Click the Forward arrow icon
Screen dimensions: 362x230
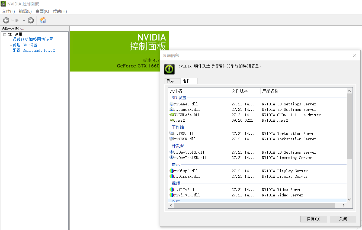pyautogui.click(x=31, y=20)
